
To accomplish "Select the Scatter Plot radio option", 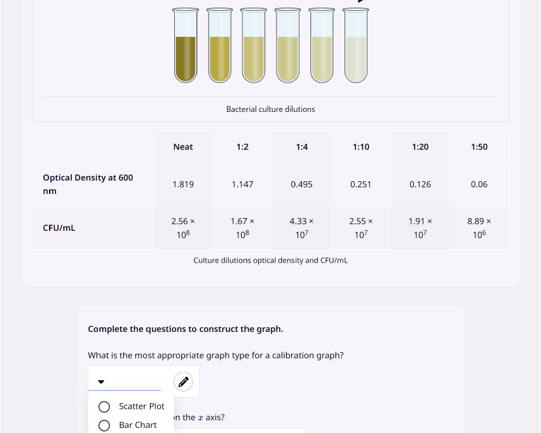I will [104, 407].
